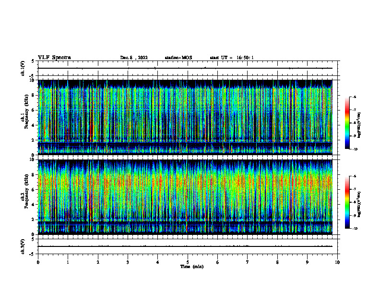
Task: Click the "6" kHz tick on ch.2 axis
Action: (x=34, y=190)
